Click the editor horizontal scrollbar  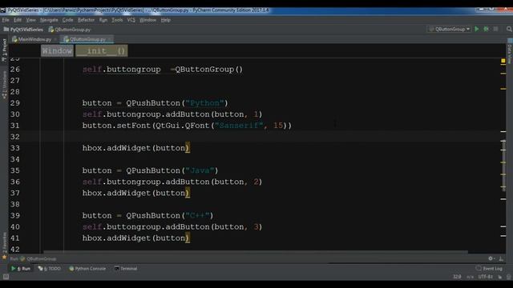pos(255,252)
